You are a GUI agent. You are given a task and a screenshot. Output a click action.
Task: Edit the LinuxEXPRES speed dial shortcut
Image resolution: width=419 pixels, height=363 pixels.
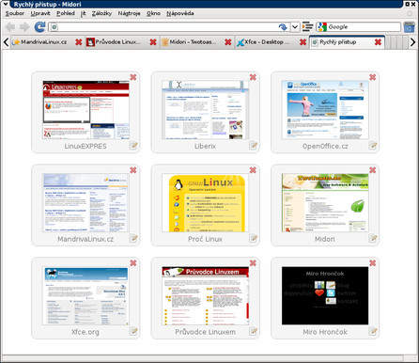point(133,145)
